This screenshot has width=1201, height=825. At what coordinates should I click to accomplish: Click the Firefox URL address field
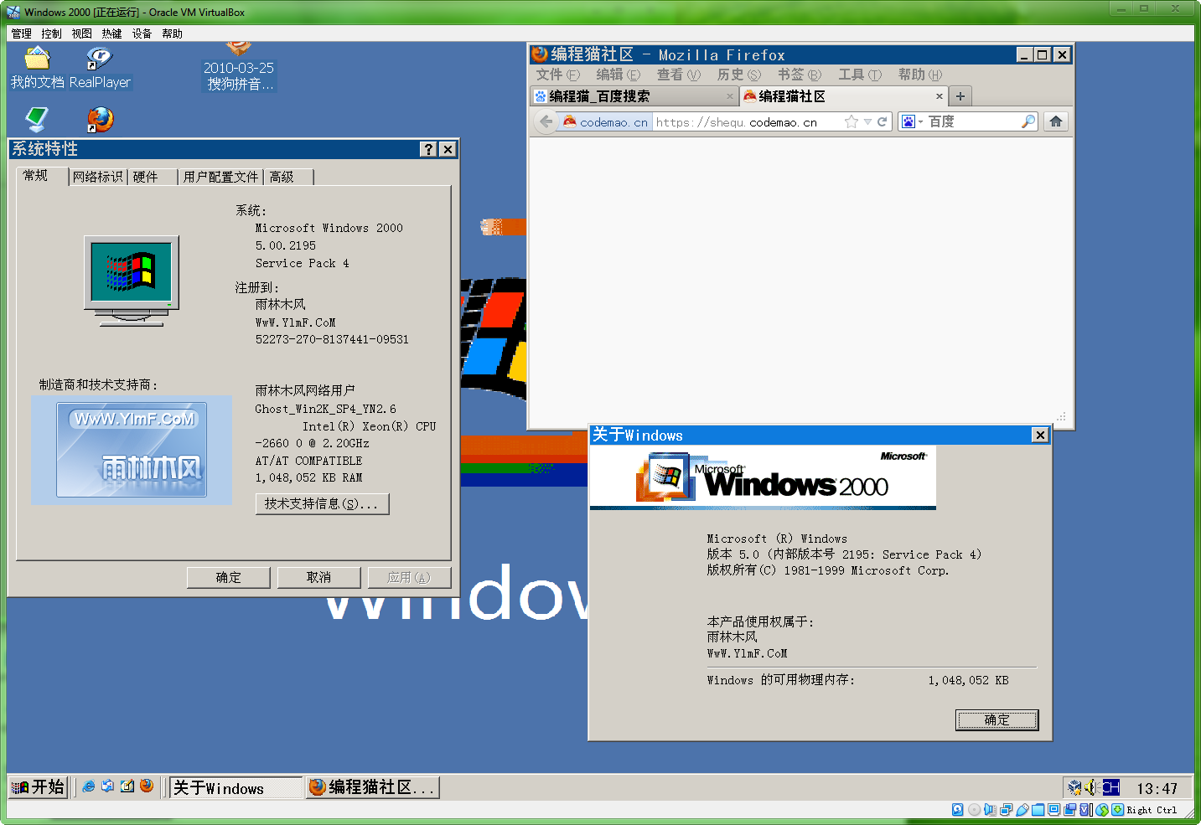[x=748, y=122]
